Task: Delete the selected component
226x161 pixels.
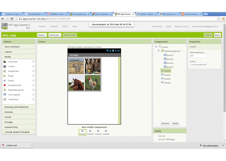Action: (175, 123)
